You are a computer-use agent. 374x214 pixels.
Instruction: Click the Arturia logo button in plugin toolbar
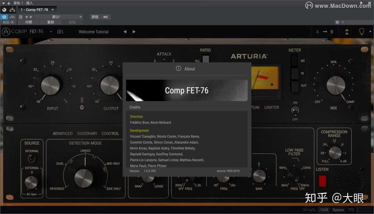coord(6,32)
